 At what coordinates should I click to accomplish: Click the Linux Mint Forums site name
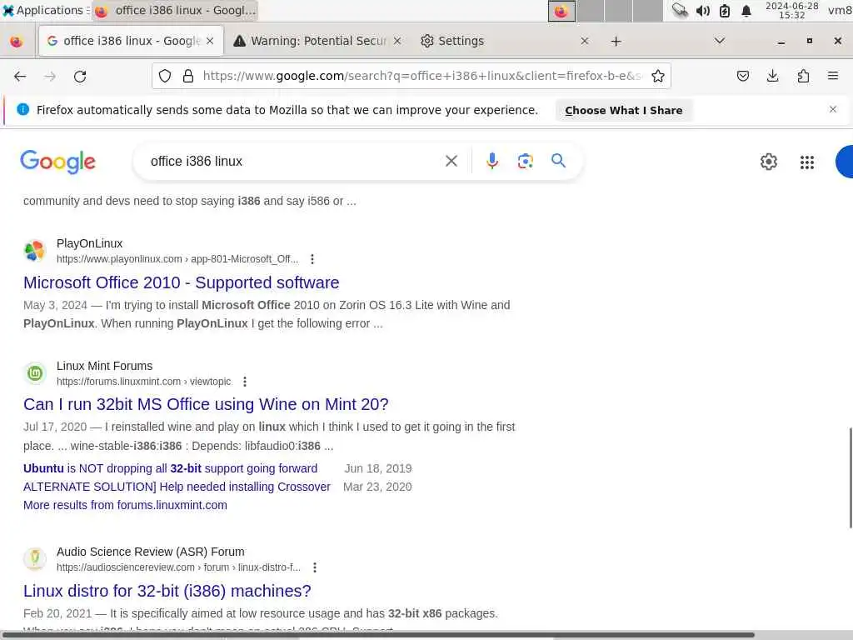104,366
